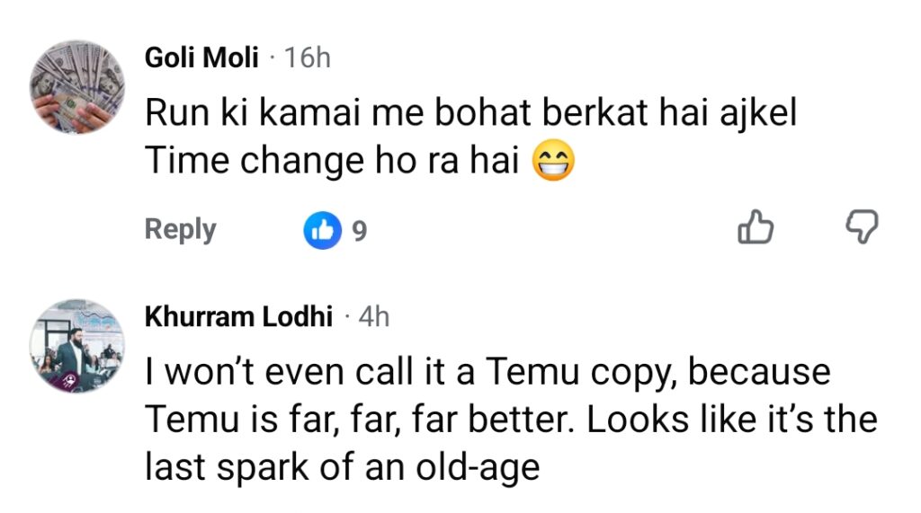Dislike Goli Moli's comment with thumbs-down
This screenshot has width=921, height=513.
862,227
